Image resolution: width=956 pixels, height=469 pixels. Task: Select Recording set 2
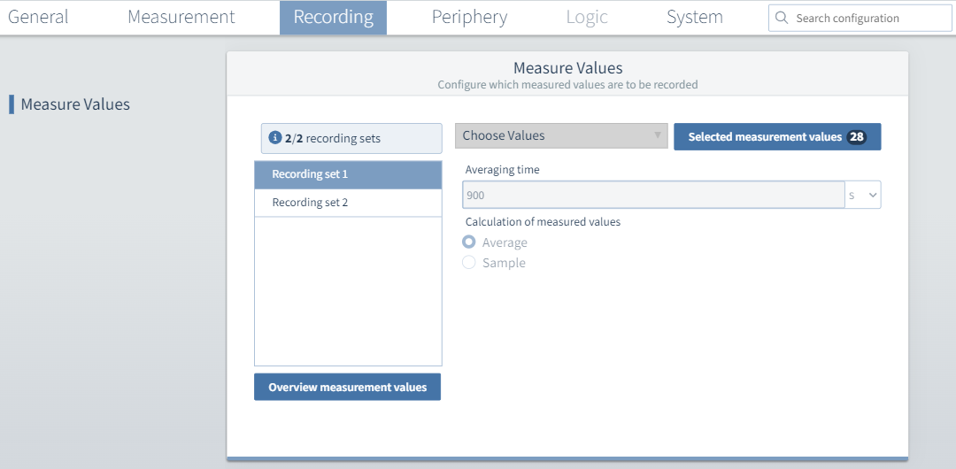347,203
